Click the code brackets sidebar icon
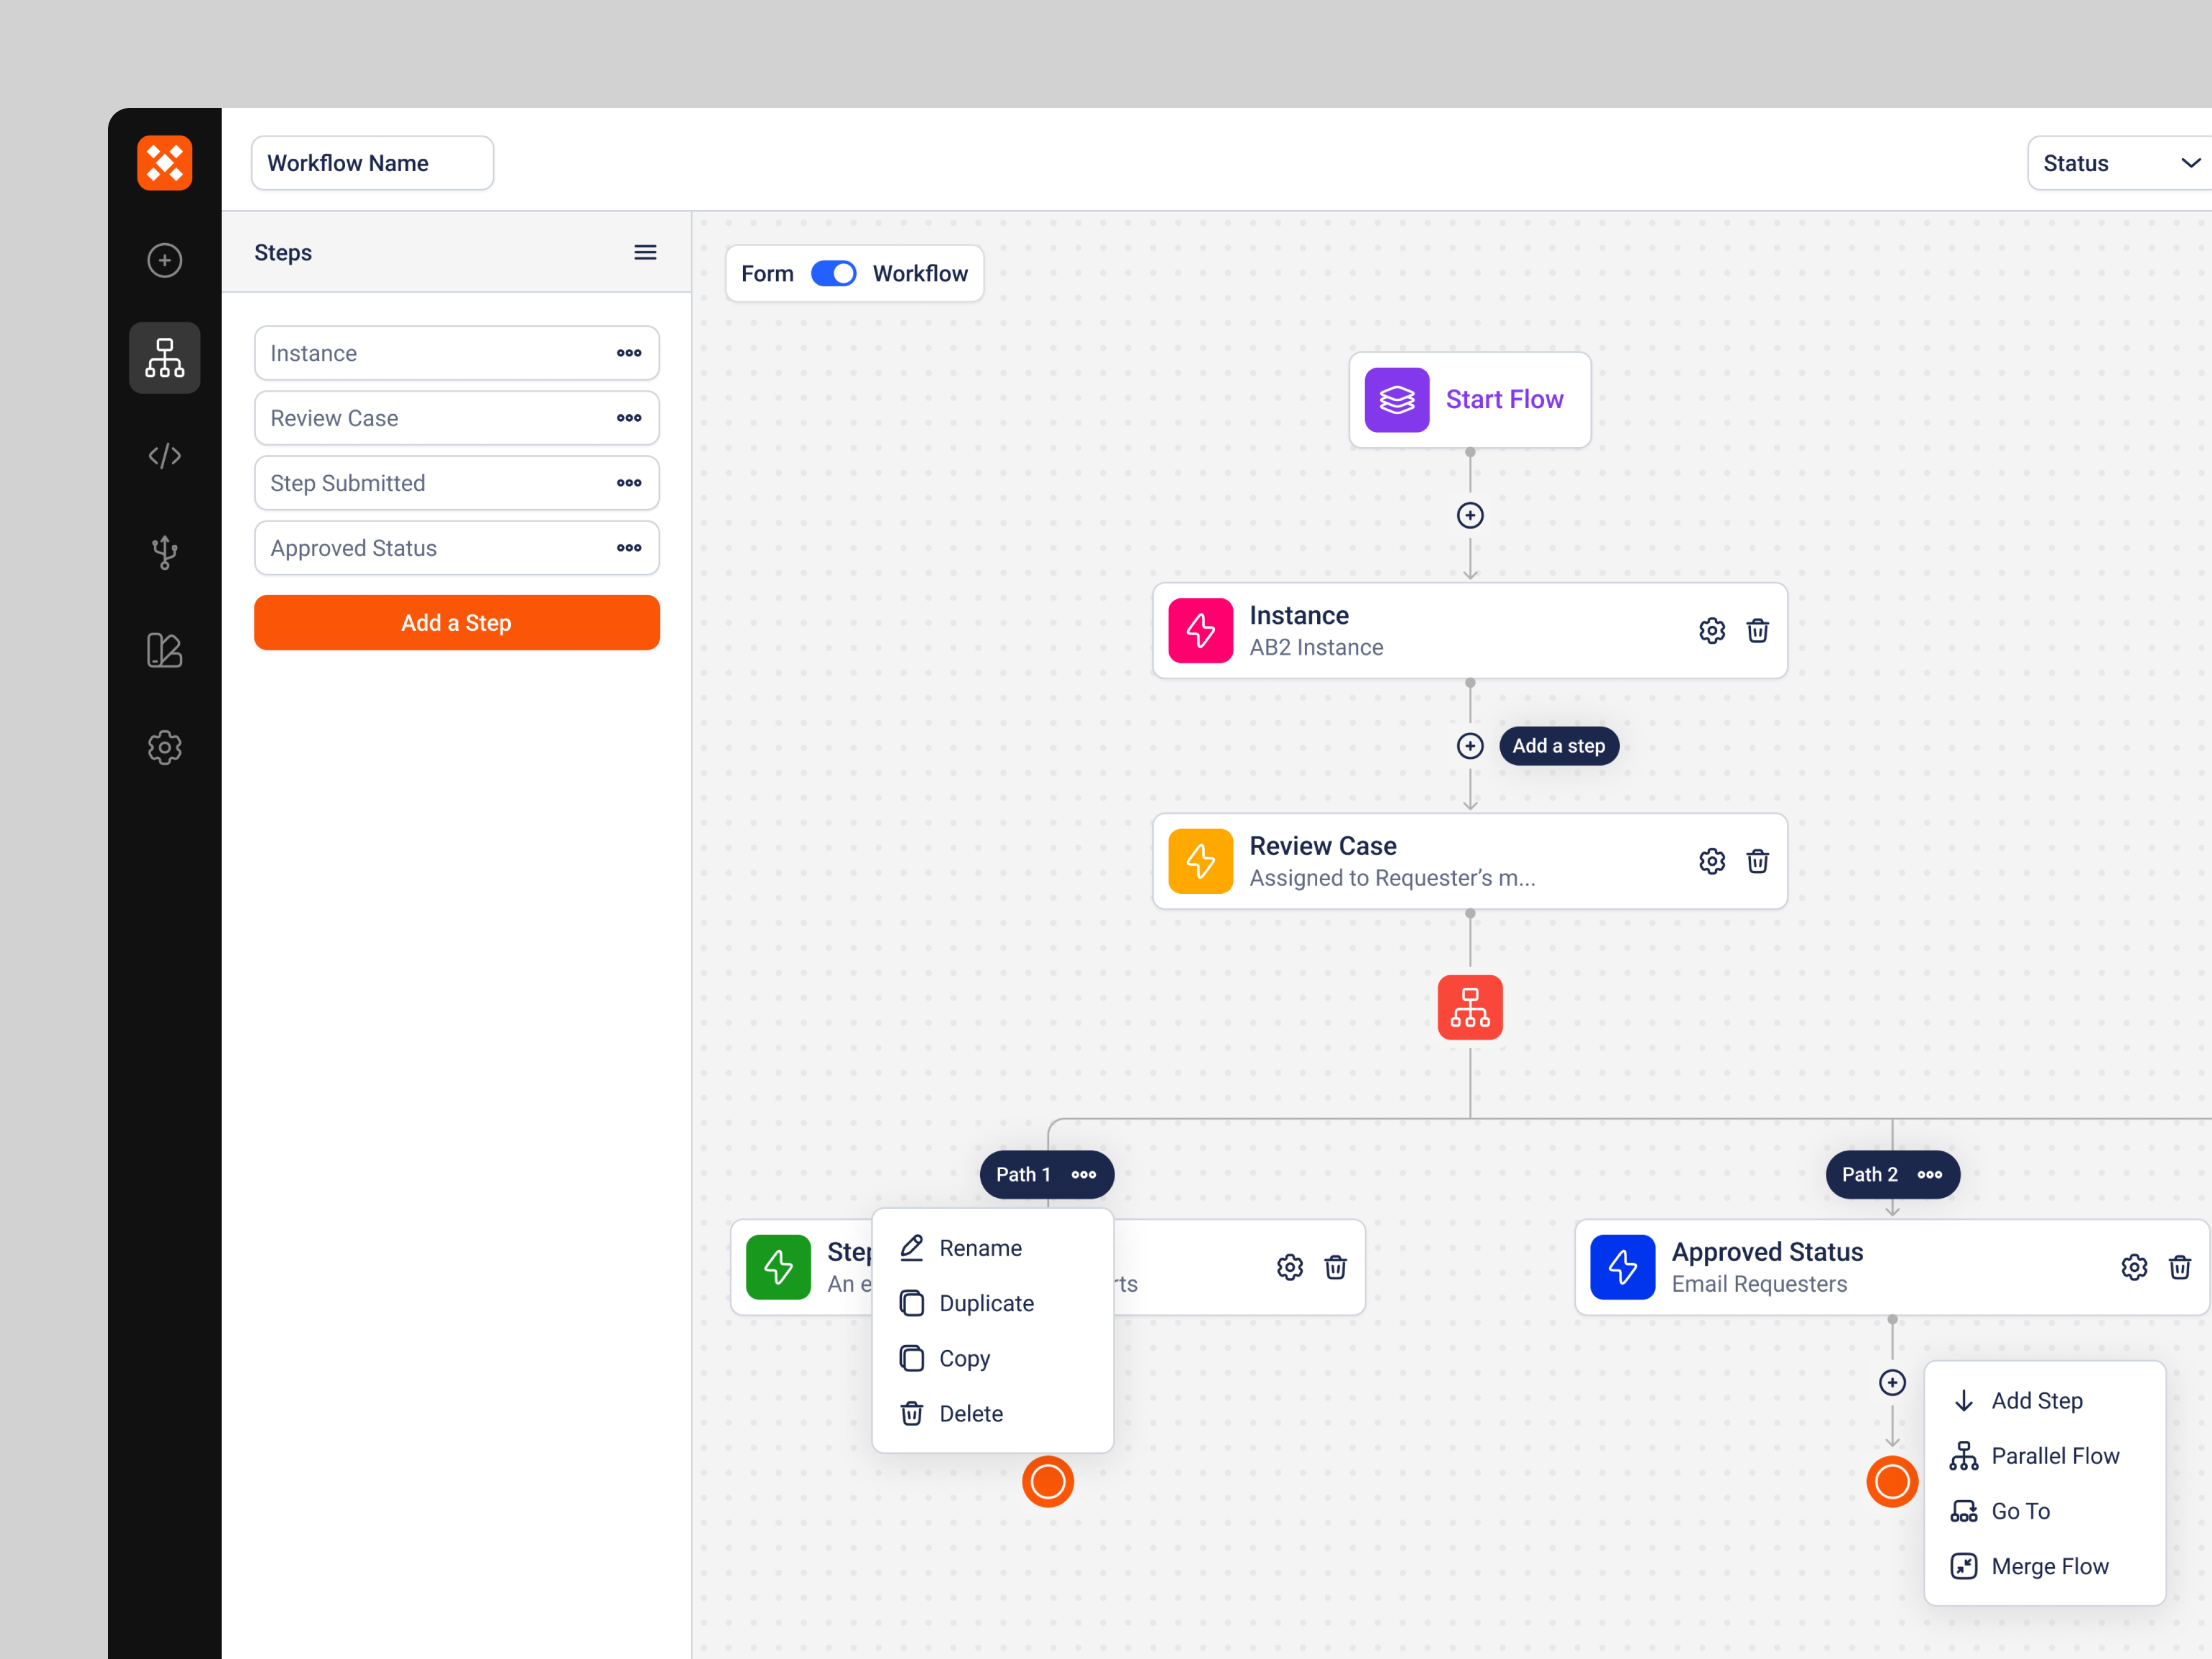This screenshot has width=2212, height=1659. (x=164, y=456)
